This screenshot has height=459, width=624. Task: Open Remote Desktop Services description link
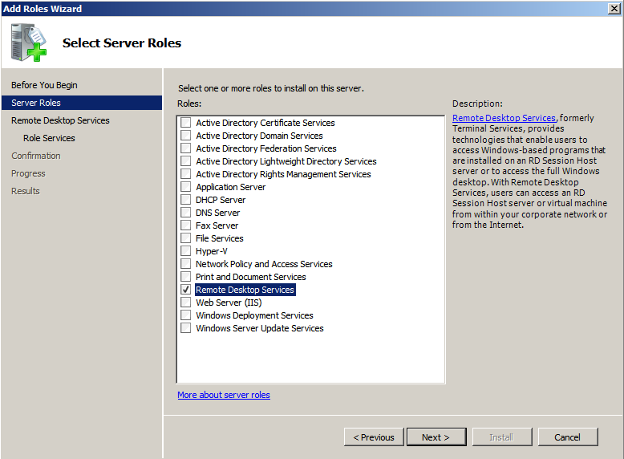[504, 118]
